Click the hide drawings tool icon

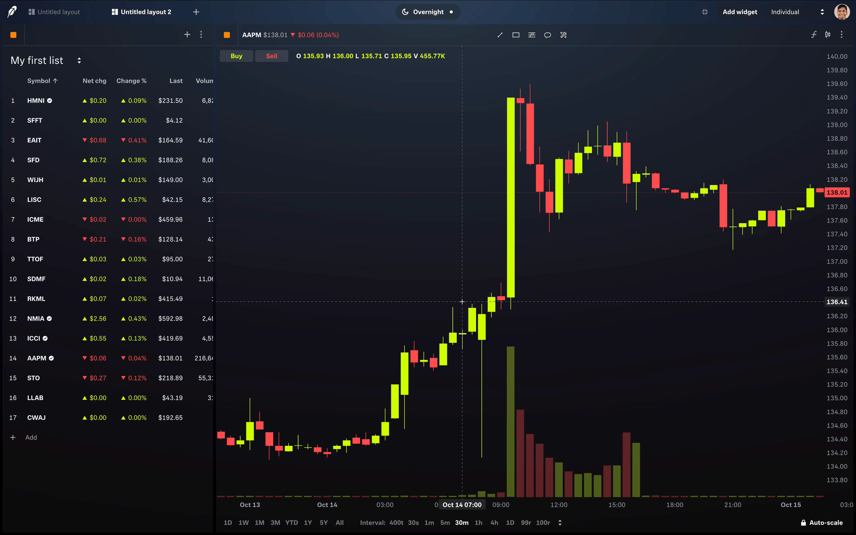click(563, 35)
